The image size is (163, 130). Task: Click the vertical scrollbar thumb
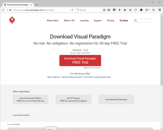[161, 50]
